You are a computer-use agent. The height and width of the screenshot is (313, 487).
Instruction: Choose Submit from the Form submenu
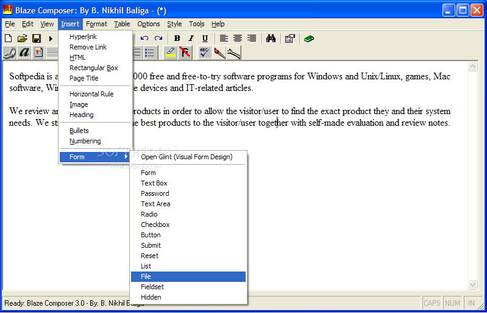[188, 245]
